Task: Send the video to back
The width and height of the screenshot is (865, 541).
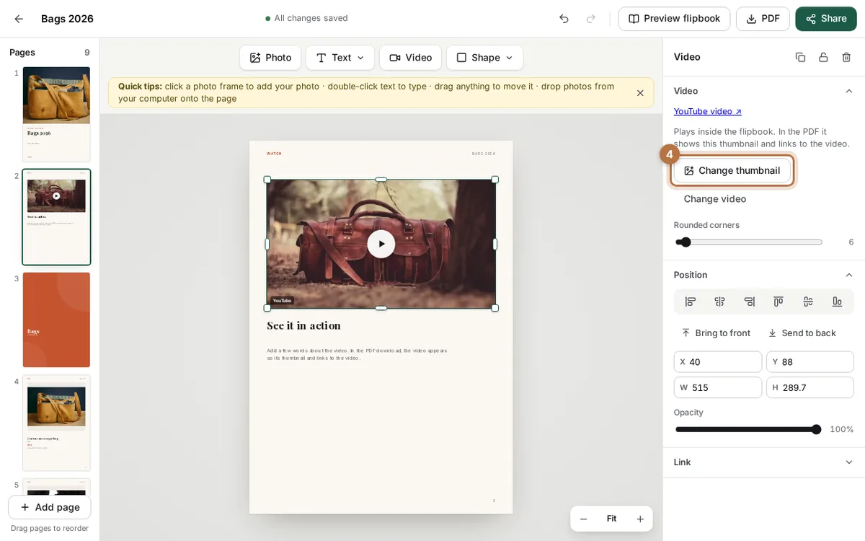Action: pyautogui.click(x=802, y=333)
